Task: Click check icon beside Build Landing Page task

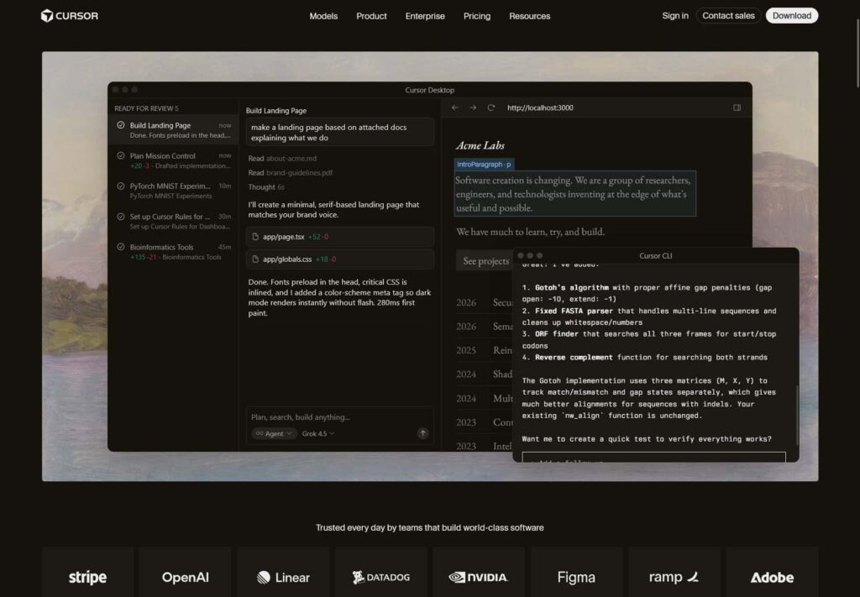Action: pos(121,125)
